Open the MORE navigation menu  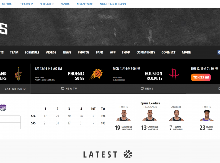tap(186, 53)
